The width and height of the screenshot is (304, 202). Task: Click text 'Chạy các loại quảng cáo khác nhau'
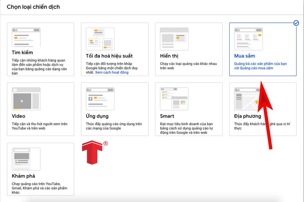pyautogui.click(x=188, y=64)
